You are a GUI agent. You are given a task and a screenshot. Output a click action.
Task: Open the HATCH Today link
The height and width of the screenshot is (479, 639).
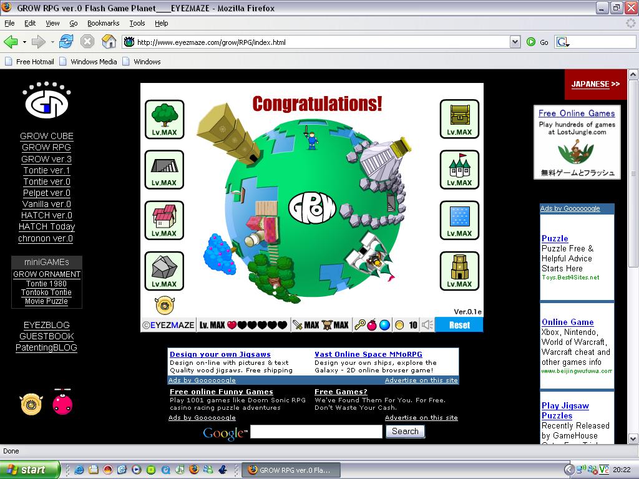tap(47, 226)
